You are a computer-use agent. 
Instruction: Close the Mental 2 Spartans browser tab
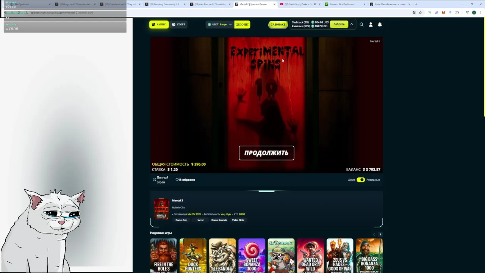(274, 4)
